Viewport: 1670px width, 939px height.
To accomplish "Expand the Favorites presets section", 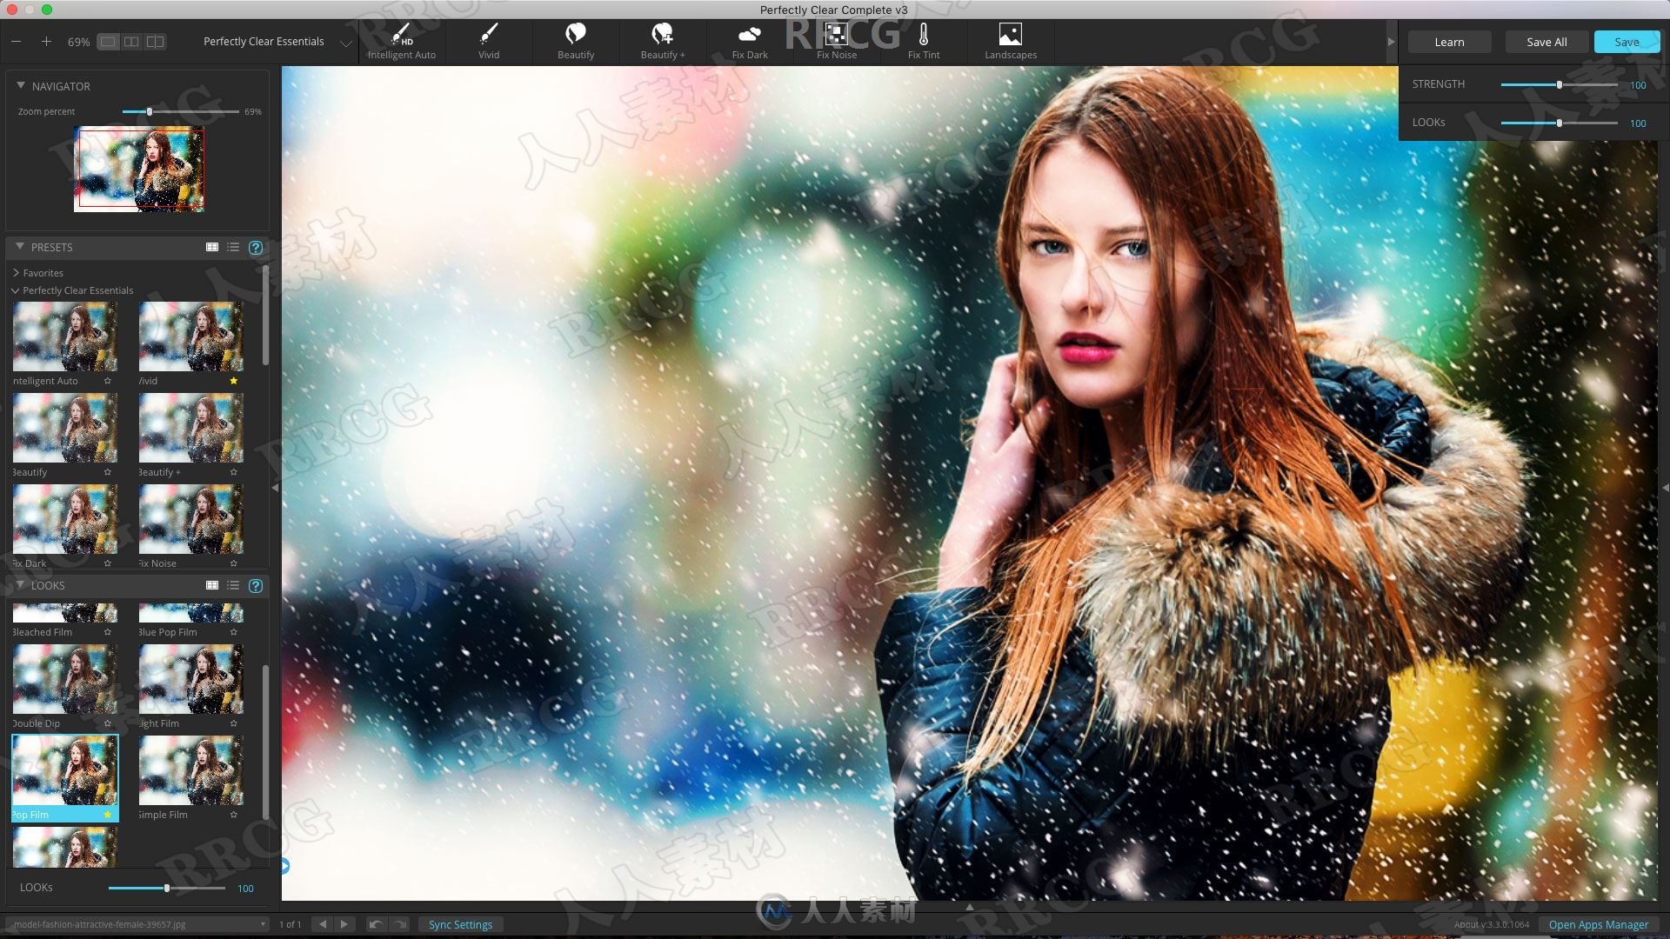I will click(x=43, y=272).
